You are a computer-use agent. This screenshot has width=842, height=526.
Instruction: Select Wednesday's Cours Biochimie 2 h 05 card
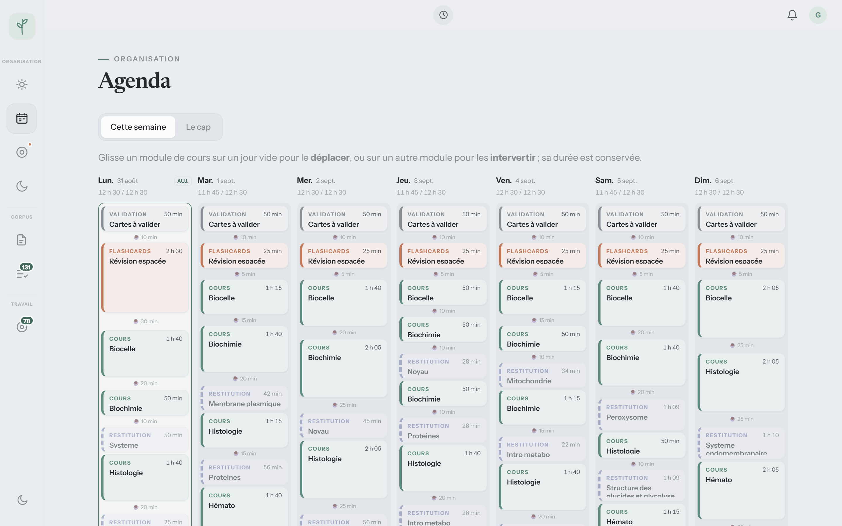click(344, 368)
